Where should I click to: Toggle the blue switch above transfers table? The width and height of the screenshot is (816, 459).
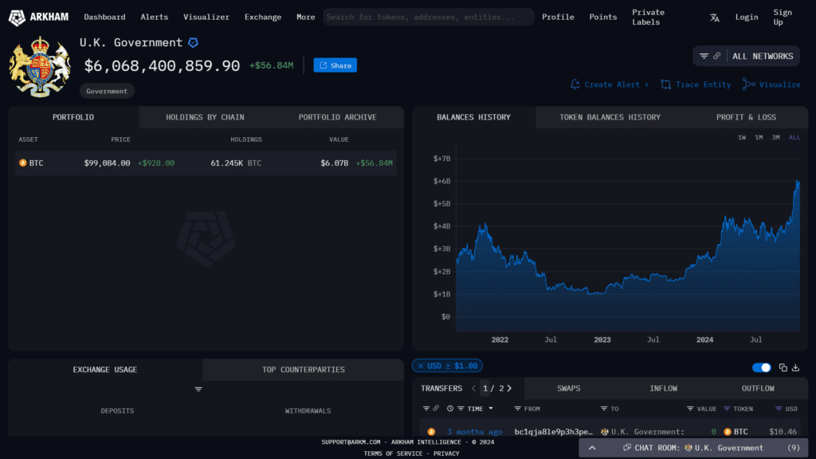pyautogui.click(x=762, y=367)
